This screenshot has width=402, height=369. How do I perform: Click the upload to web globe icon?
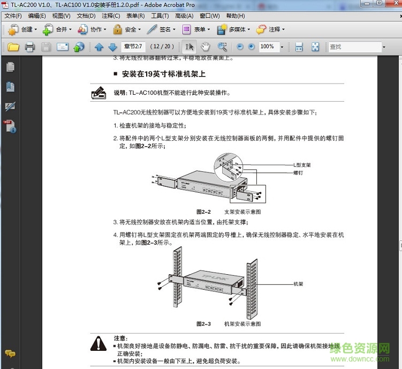point(79,47)
